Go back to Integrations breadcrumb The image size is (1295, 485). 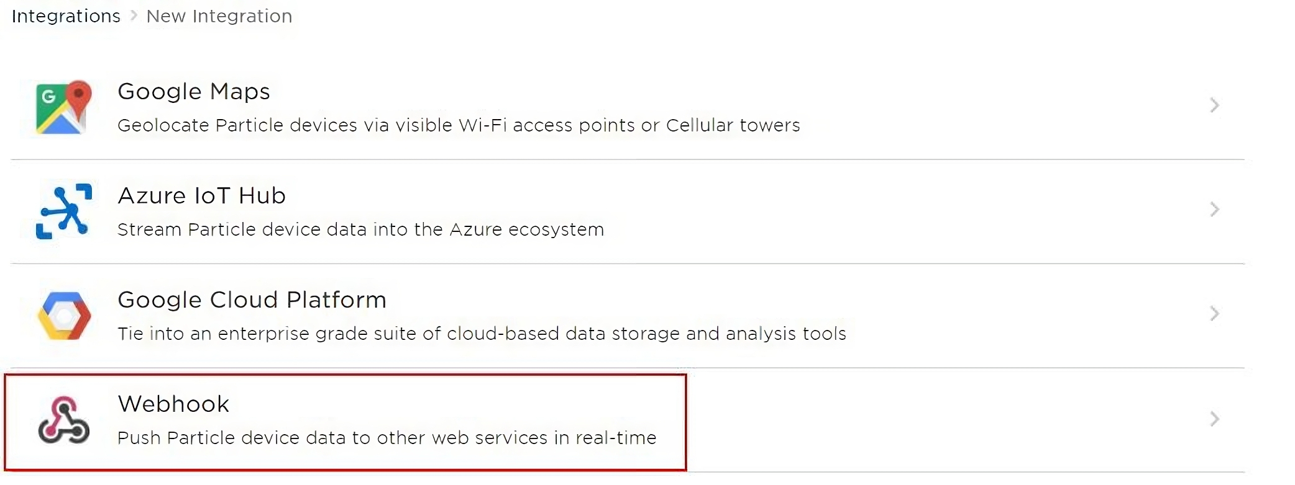[x=66, y=16]
